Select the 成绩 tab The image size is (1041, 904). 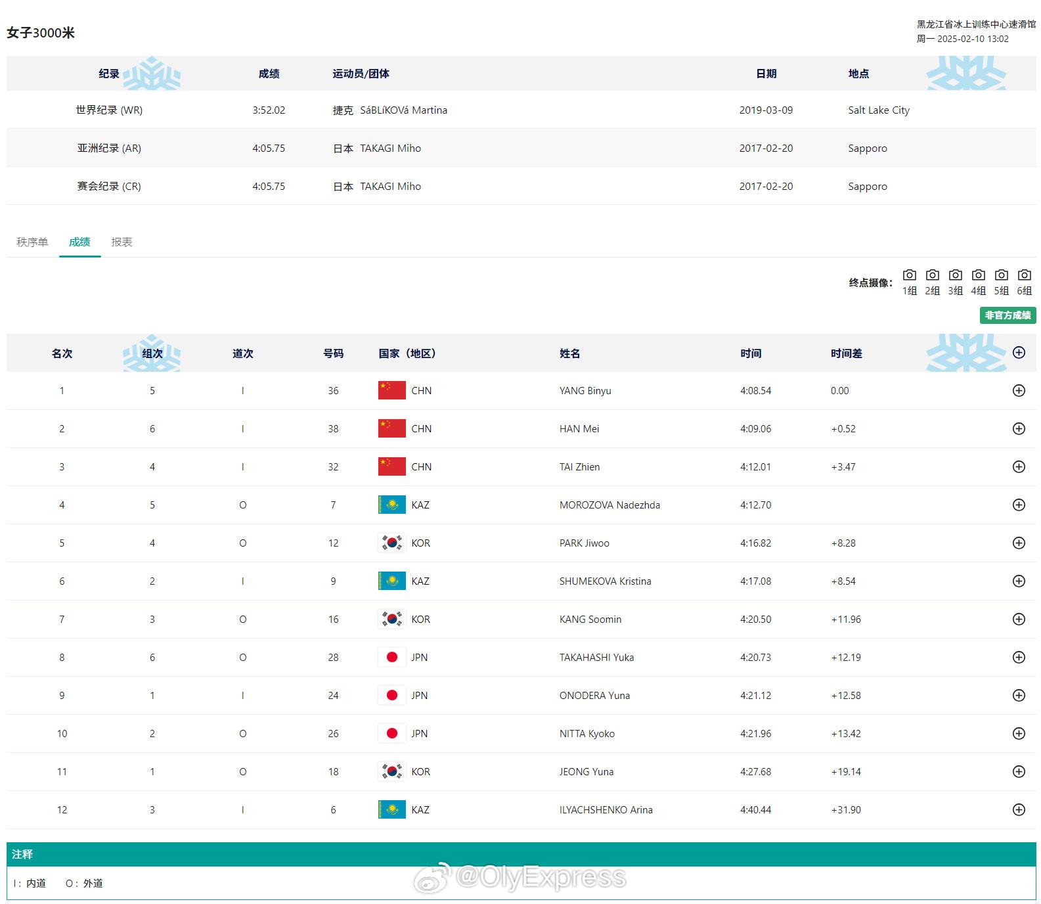[x=79, y=242]
